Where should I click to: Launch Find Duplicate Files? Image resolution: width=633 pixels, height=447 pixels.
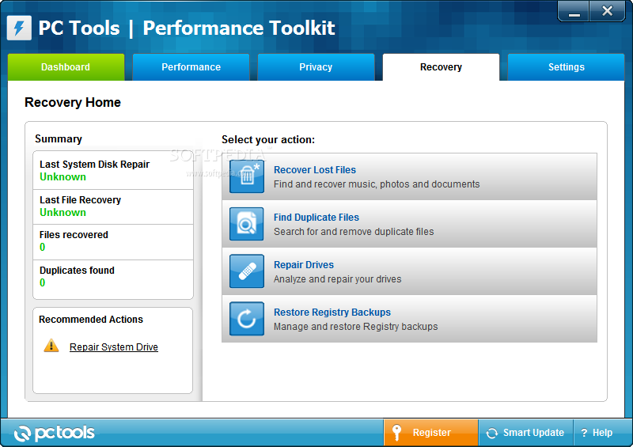[409, 224]
